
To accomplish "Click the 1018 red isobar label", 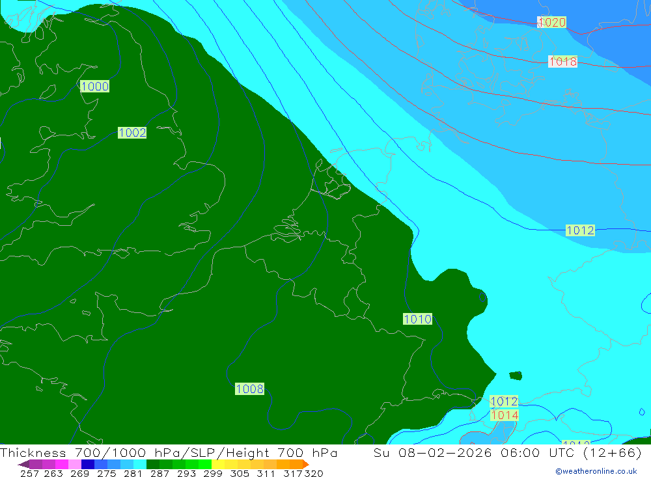I will point(562,61).
